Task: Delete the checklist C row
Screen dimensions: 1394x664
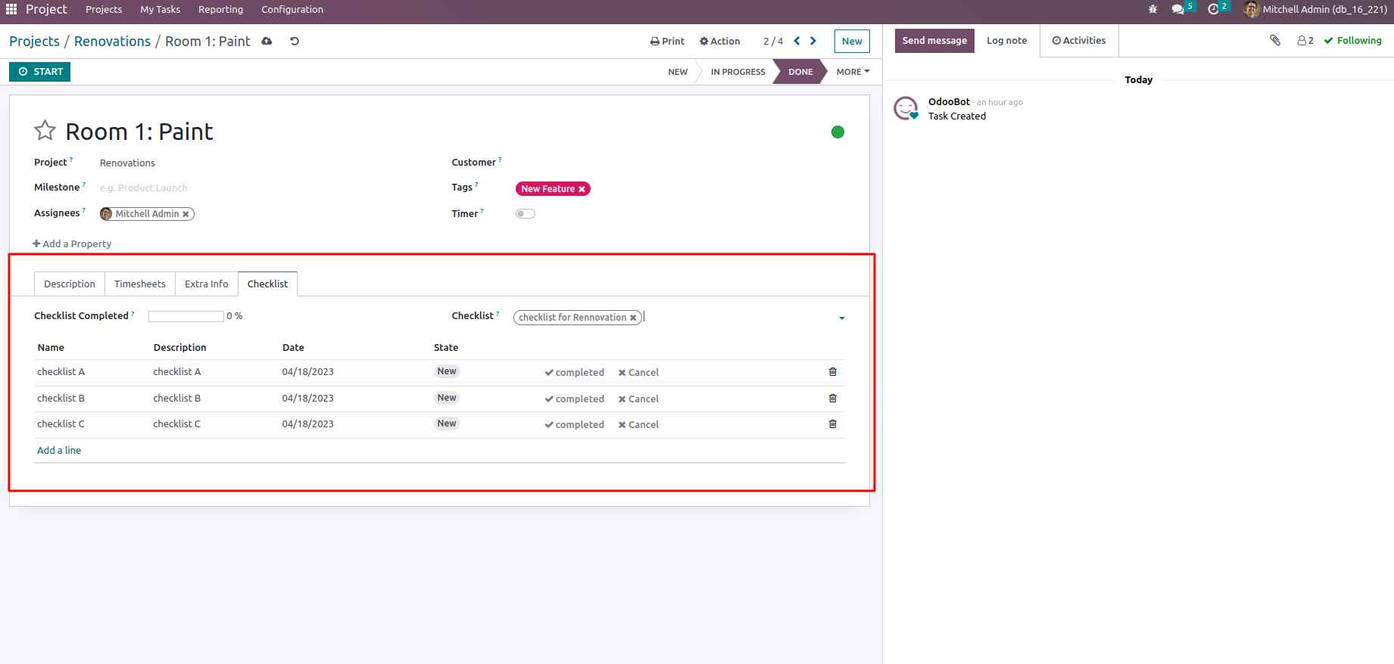Action: [833, 424]
